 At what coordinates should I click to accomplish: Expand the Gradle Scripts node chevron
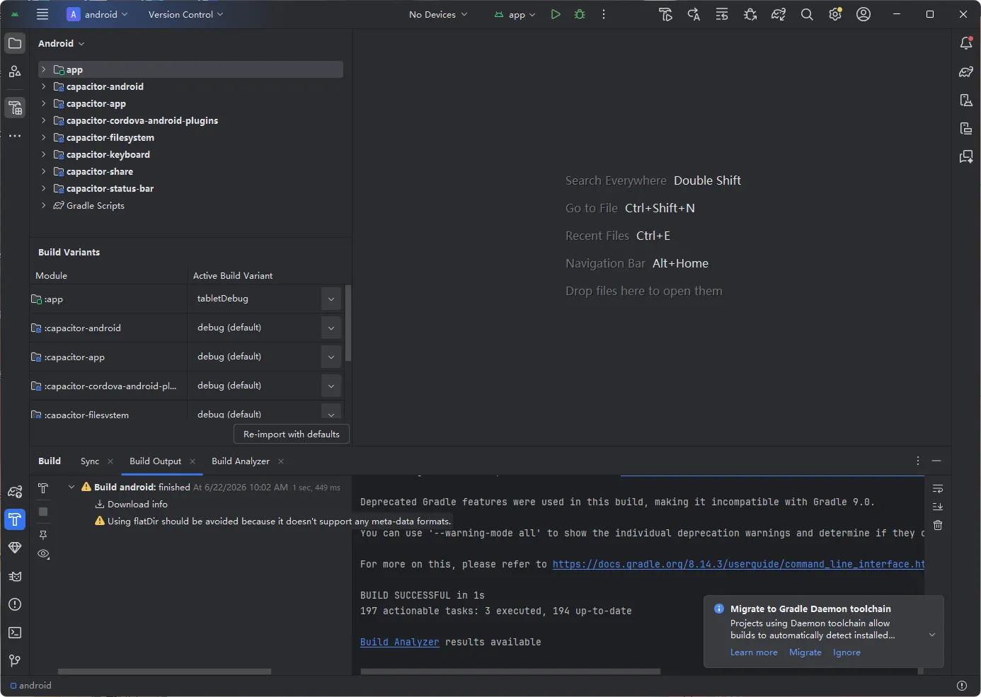tap(44, 205)
